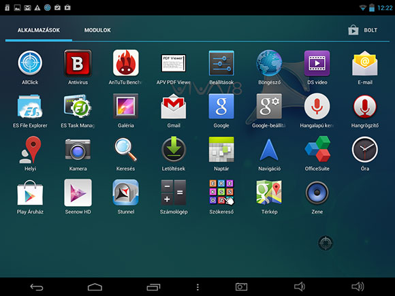Open the three-dot overflow menu
Viewport: 395px width, 296px height.
[197, 287]
